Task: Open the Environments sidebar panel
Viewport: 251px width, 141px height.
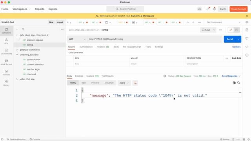Action: click(x=6, y=51)
